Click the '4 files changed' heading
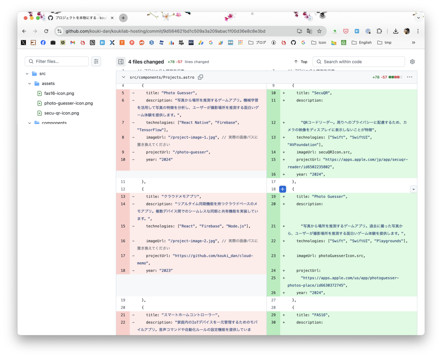The image size is (442, 358). click(x=146, y=62)
